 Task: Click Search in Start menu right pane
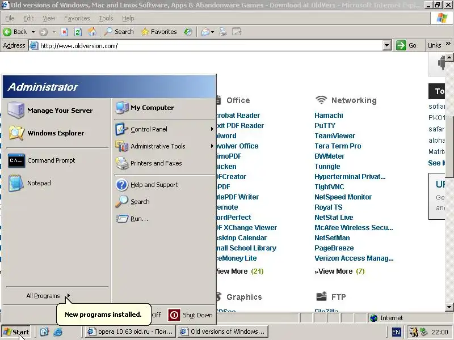(x=164, y=202)
